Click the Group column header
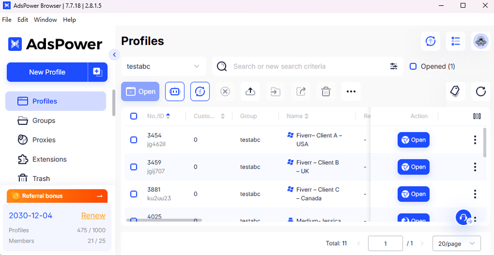Viewport: 494px width, 255px height. [x=248, y=116]
